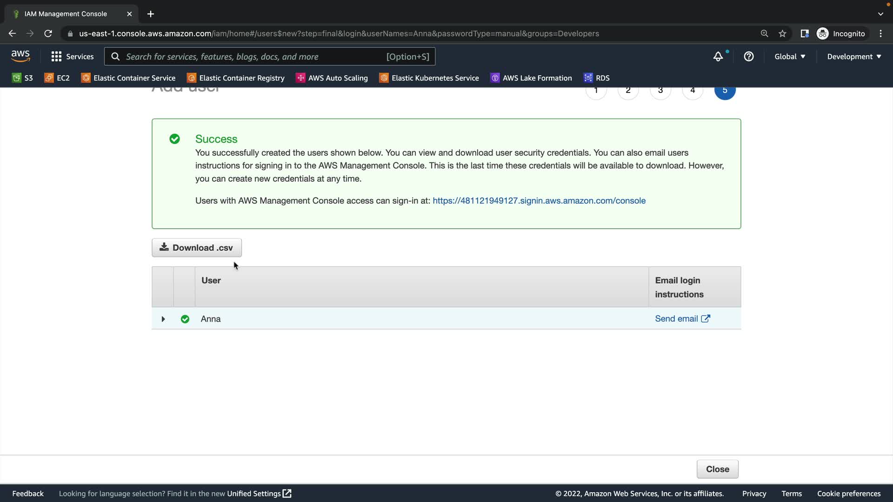Reload the page in the browser
This screenshot has height=502, width=893.
click(48, 33)
